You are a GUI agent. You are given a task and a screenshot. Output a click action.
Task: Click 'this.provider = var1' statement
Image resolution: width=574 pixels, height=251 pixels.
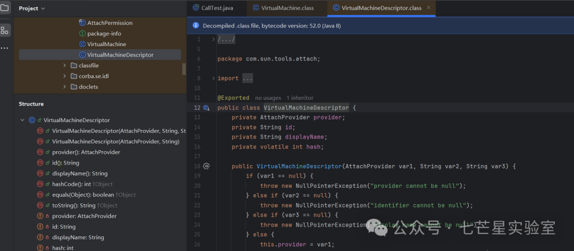297,245
